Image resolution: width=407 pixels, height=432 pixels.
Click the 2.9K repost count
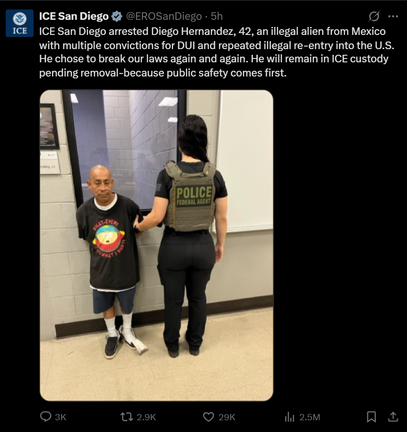point(146,417)
